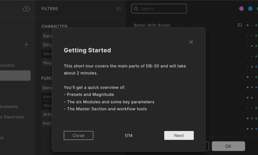Viewport: 258px width, 155px height.
Task: Select the blue color filter dot
Action: (250, 9)
